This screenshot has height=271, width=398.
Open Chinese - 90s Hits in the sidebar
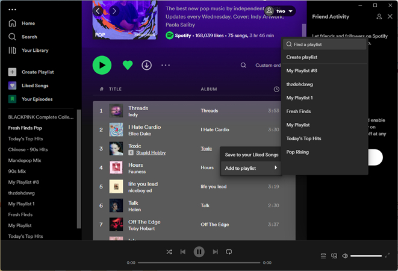28,149
